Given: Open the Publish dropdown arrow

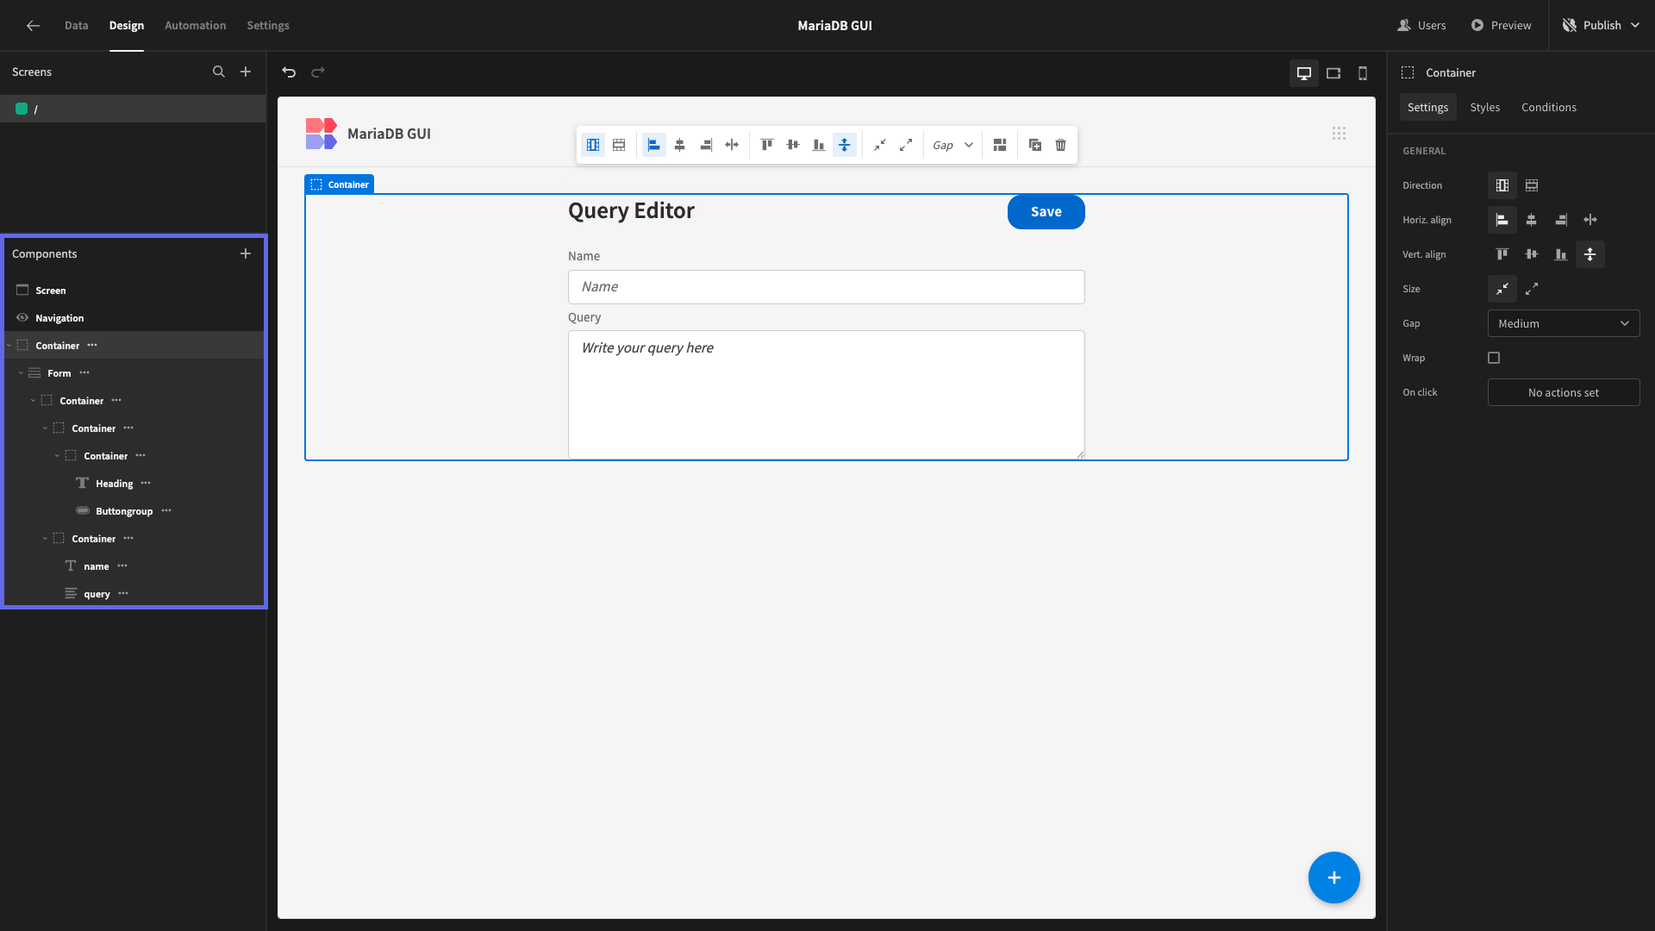Looking at the screenshot, I should click(1635, 26).
